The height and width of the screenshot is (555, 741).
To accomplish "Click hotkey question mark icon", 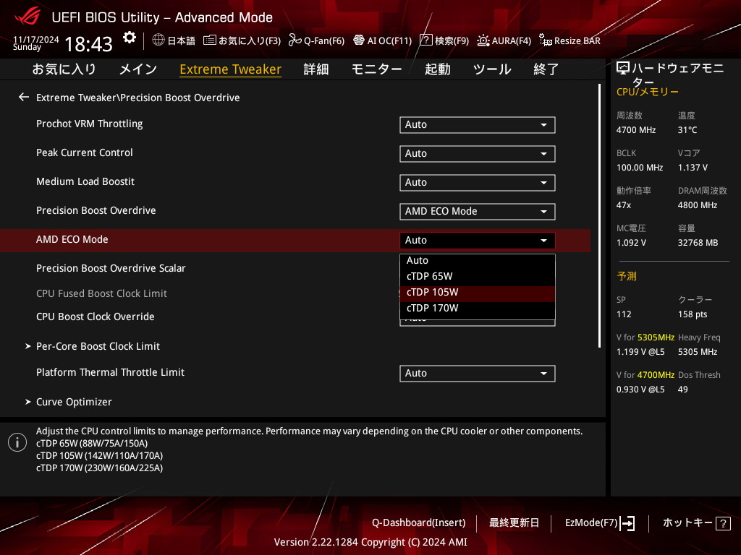I will click(x=723, y=523).
